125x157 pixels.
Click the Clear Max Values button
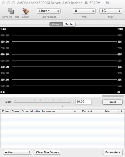tap(47, 152)
